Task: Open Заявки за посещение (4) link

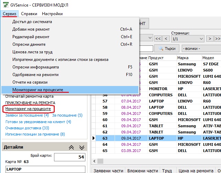Action: click(27, 115)
